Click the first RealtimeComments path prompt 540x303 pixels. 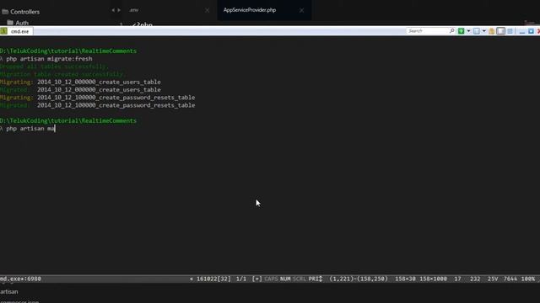click(68, 50)
